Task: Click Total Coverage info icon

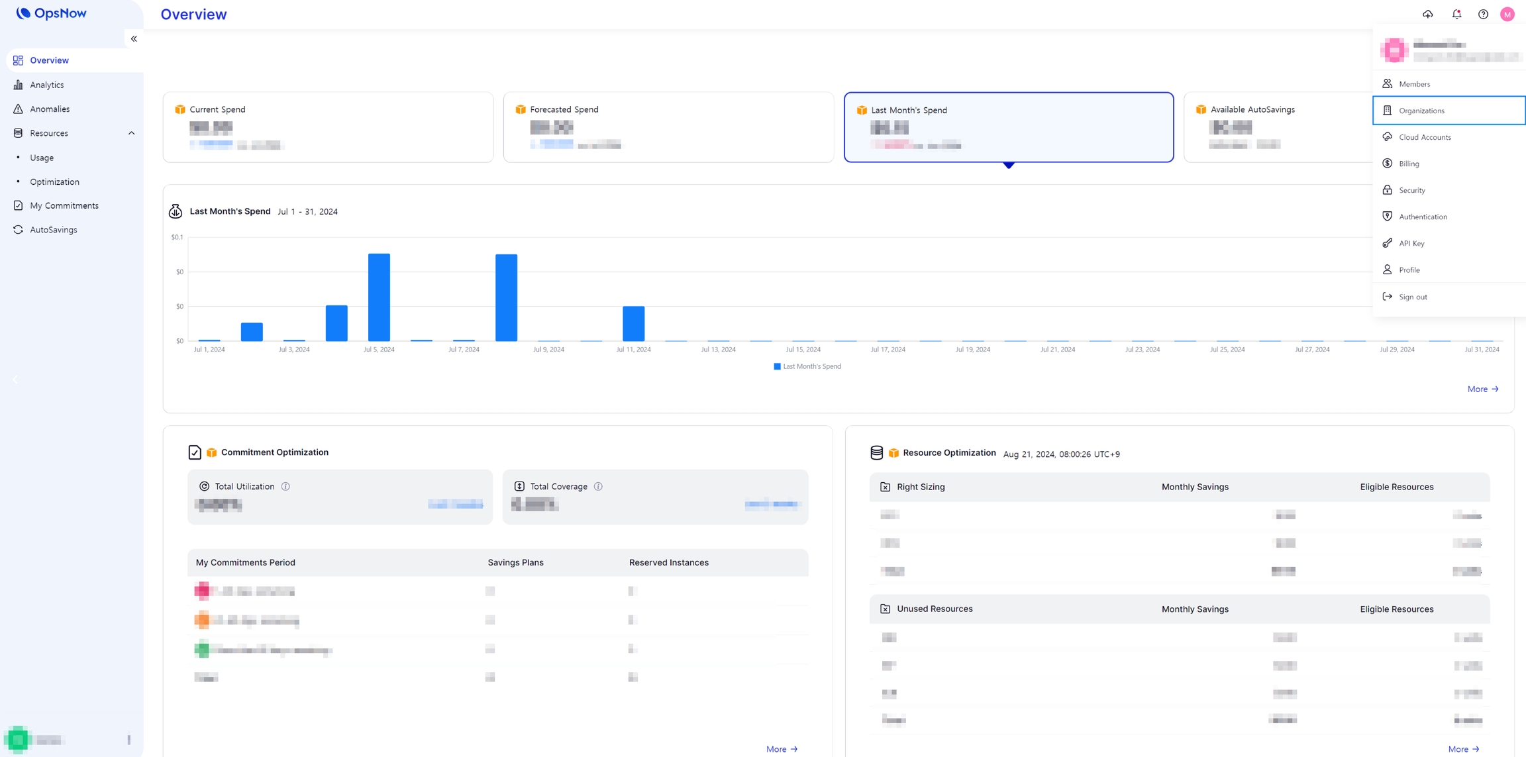Action: coord(598,486)
